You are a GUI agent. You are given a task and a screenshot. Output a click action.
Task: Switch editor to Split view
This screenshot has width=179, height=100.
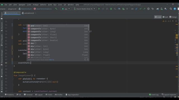165,17
